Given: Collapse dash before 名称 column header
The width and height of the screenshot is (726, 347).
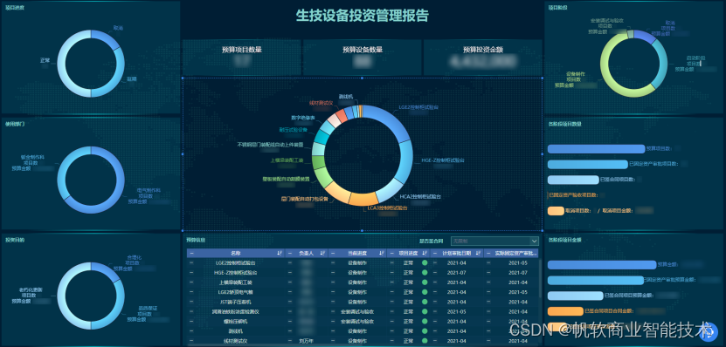Looking at the screenshot, I should tap(191, 253).
